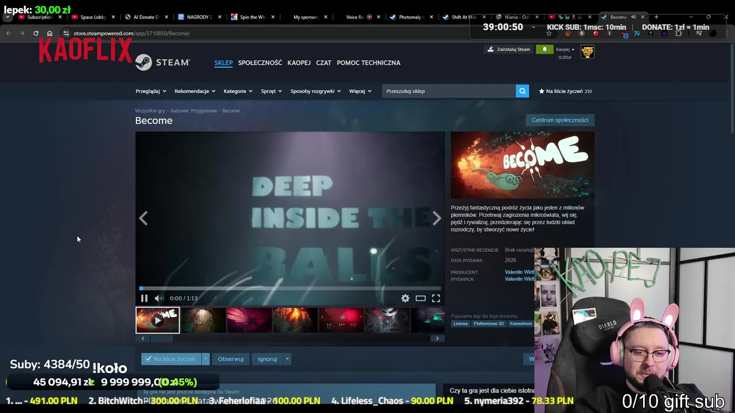This screenshot has width=735, height=413.
Task: Click the trailer progress bar
Action: [290, 289]
